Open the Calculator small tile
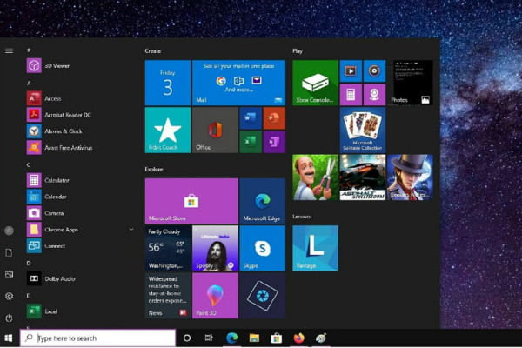 click(x=351, y=95)
